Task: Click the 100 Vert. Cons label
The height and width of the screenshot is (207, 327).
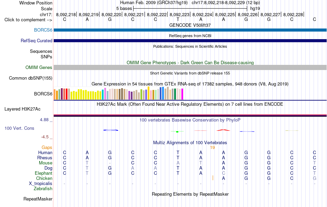Action: 19,128
